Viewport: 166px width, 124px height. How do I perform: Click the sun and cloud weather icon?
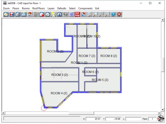(54, 14)
